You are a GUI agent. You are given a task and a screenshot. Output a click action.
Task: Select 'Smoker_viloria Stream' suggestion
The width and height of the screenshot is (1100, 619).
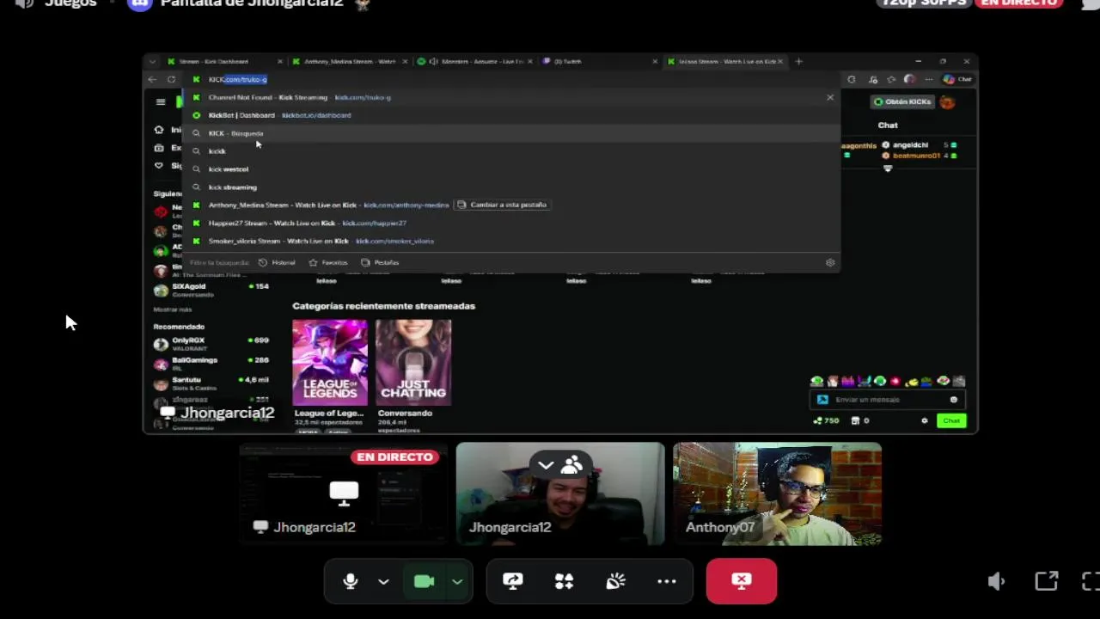pos(511,242)
